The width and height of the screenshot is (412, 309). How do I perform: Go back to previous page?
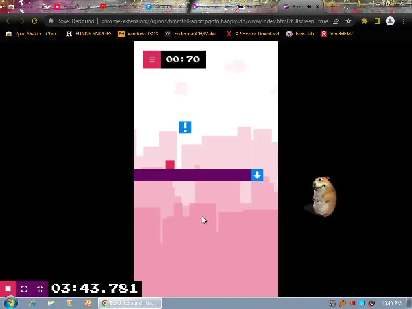tap(9, 21)
